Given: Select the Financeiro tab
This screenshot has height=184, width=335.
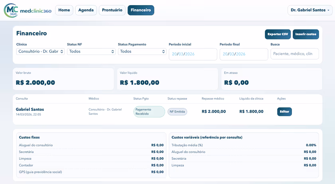Looking at the screenshot, I should [x=141, y=10].
